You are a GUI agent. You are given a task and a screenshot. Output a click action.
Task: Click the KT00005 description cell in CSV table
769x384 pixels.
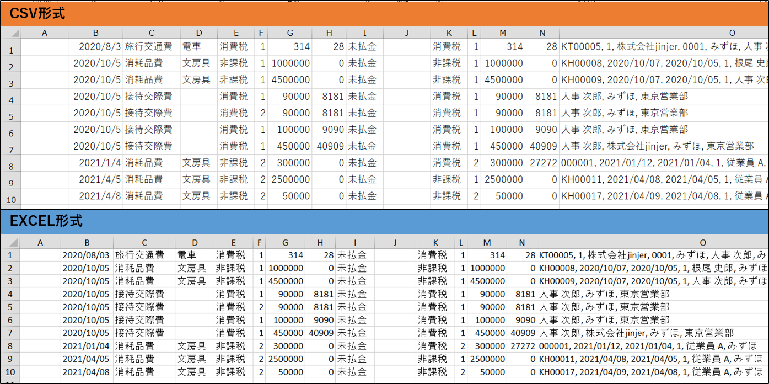(664, 47)
